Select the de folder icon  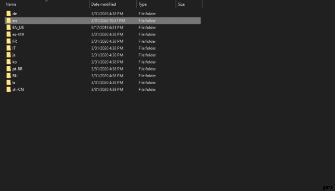click(x=8, y=14)
